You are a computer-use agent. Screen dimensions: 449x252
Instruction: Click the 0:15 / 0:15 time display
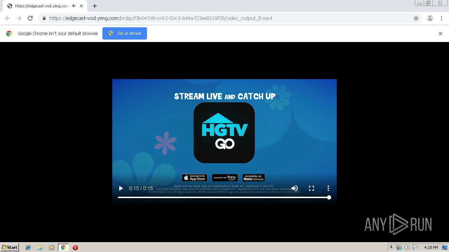click(141, 188)
